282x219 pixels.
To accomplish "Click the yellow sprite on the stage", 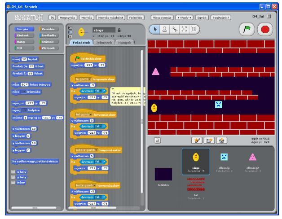I will [x=154, y=108].
